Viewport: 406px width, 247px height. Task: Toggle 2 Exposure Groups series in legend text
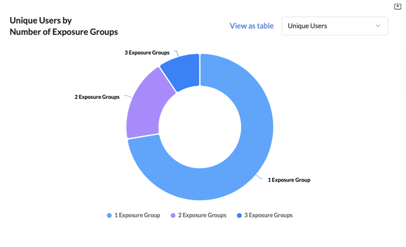[x=202, y=216]
